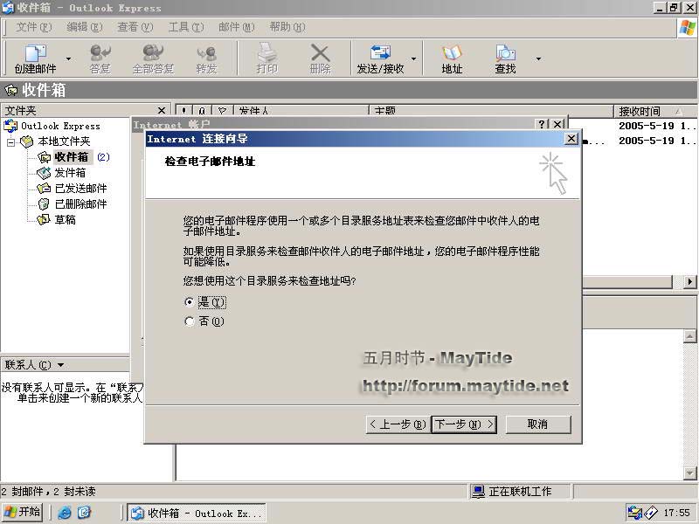Click preview pane scrollbar down arrow
Viewport: 699px width, 524px height.
pyautogui.click(x=690, y=473)
